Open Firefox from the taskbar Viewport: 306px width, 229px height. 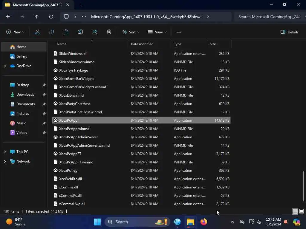pyautogui.click(x=204, y=222)
